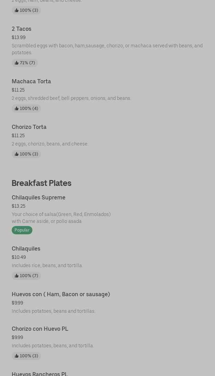Select the Machaca Torta item

pos(31,81)
